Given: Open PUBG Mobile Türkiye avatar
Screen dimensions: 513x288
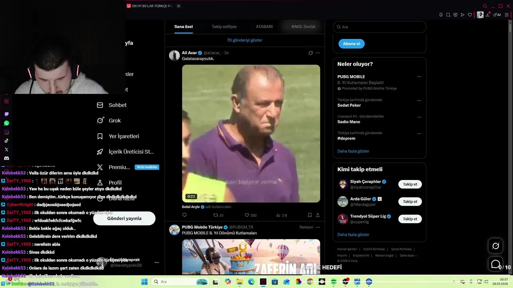Looking at the screenshot, I should click(x=174, y=230).
